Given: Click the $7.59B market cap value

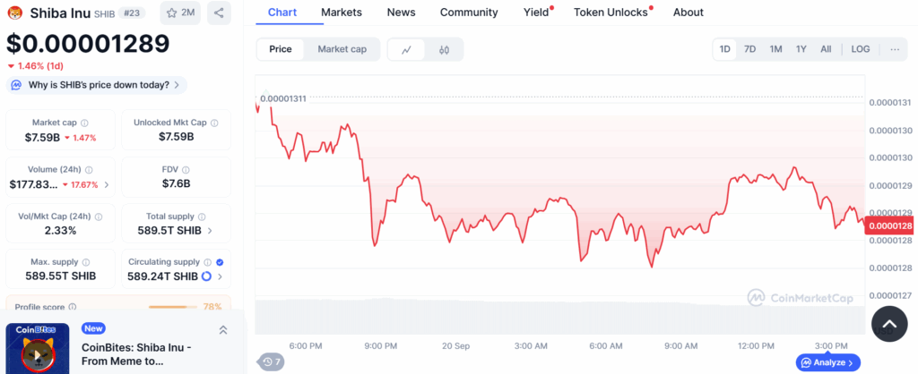Looking at the screenshot, I should [42, 137].
